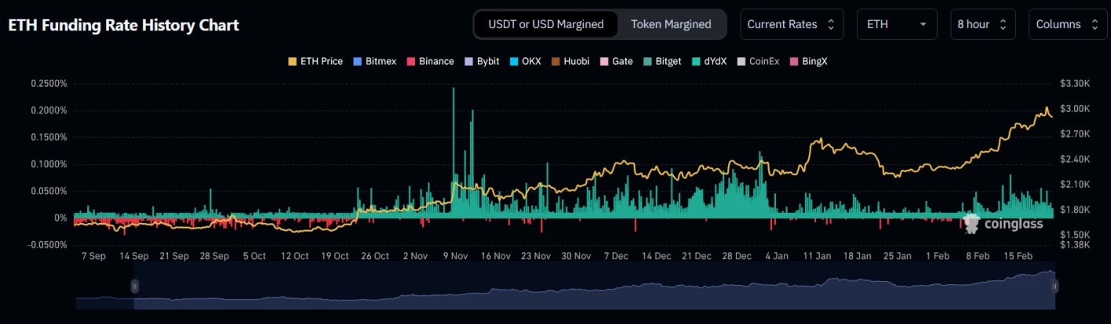Toggle BingX series in legend
This screenshot has width=1111, height=324.
coord(808,61)
